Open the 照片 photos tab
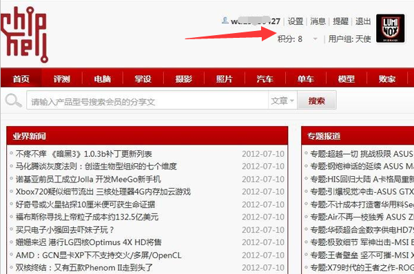The width and height of the screenshot is (414, 274). coord(225,78)
